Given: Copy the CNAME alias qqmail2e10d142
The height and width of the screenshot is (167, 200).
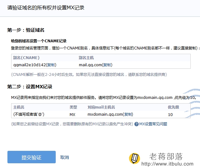Looking at the screenshot, I should click(x=51, y=65).
